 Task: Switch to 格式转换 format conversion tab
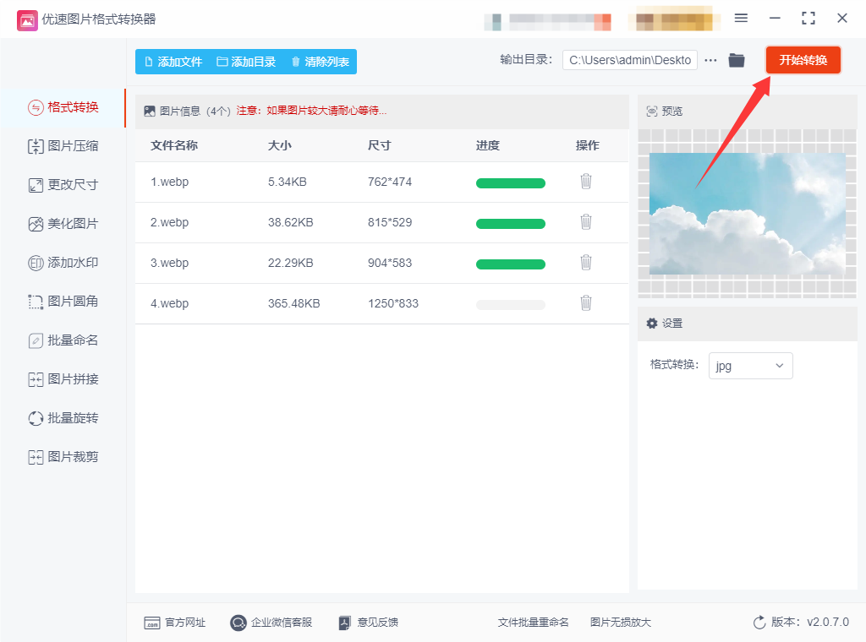click(x=63, y=107)
